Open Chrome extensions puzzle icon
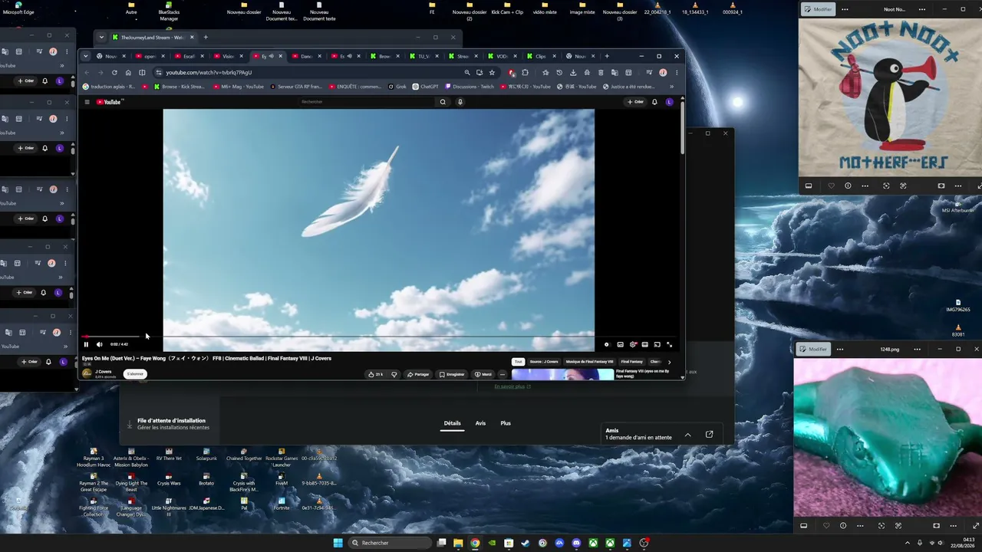The image size is (982, 552). (x=525, y=73)
